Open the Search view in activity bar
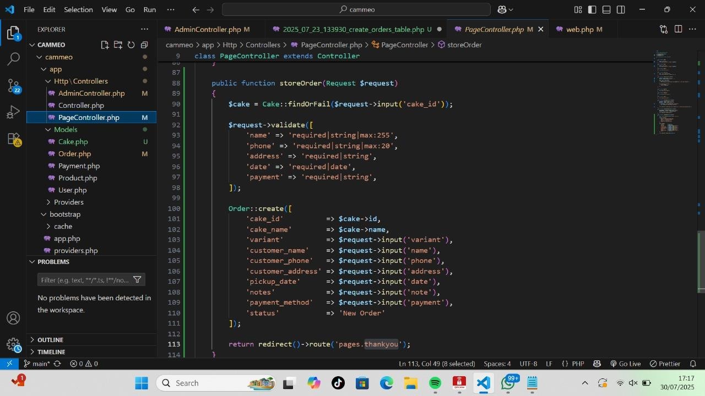The width and height of the screenshot is (705, 396). 14,59
